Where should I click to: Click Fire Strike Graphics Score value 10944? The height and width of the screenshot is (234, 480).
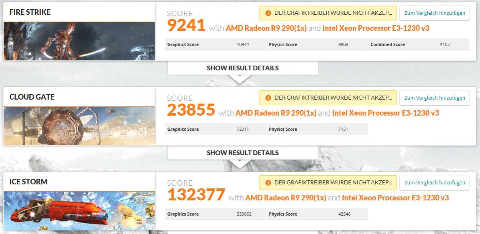[x=243, y=44]
